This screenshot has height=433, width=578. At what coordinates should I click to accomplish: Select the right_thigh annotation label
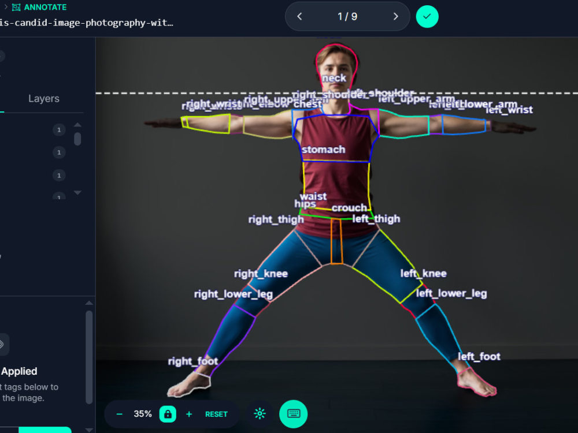(276, 219)
